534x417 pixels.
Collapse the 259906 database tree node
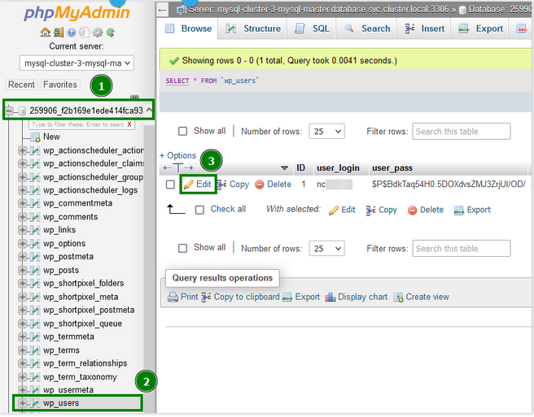(9, 111)
